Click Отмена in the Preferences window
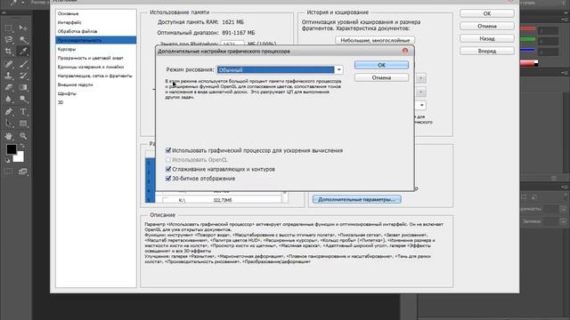 pos(487,26)
